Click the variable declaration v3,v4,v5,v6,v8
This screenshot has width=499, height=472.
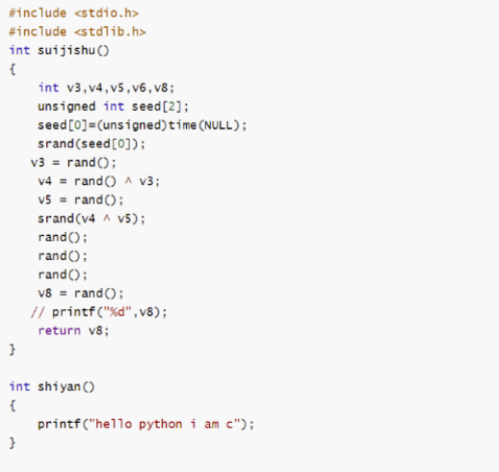[106, 88]
